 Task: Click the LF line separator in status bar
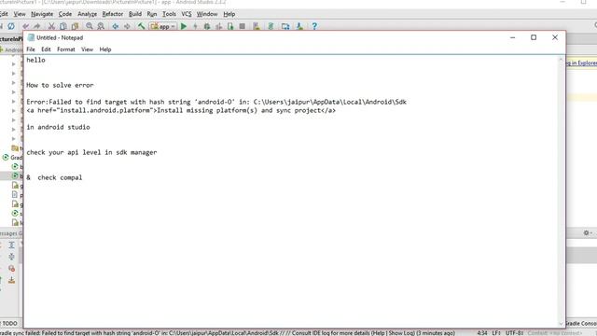496,333
